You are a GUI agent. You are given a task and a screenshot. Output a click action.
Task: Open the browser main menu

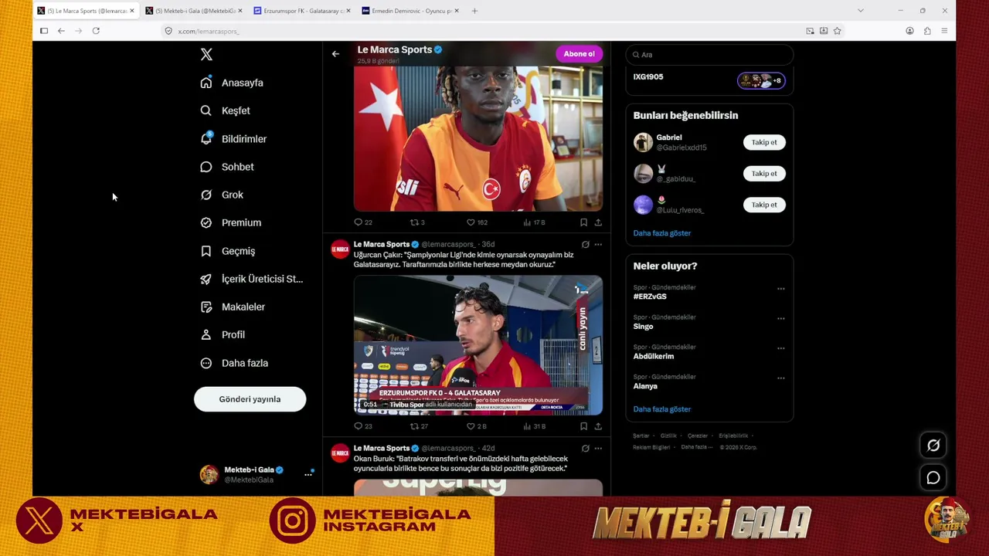click(x=944, y=31)
